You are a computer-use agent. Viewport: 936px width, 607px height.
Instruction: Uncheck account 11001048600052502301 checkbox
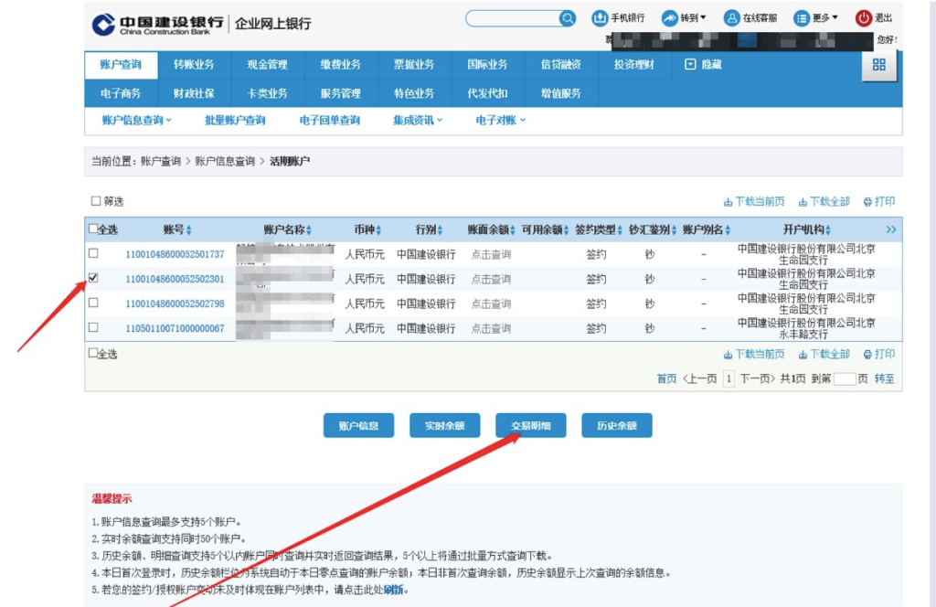[93, 278]
